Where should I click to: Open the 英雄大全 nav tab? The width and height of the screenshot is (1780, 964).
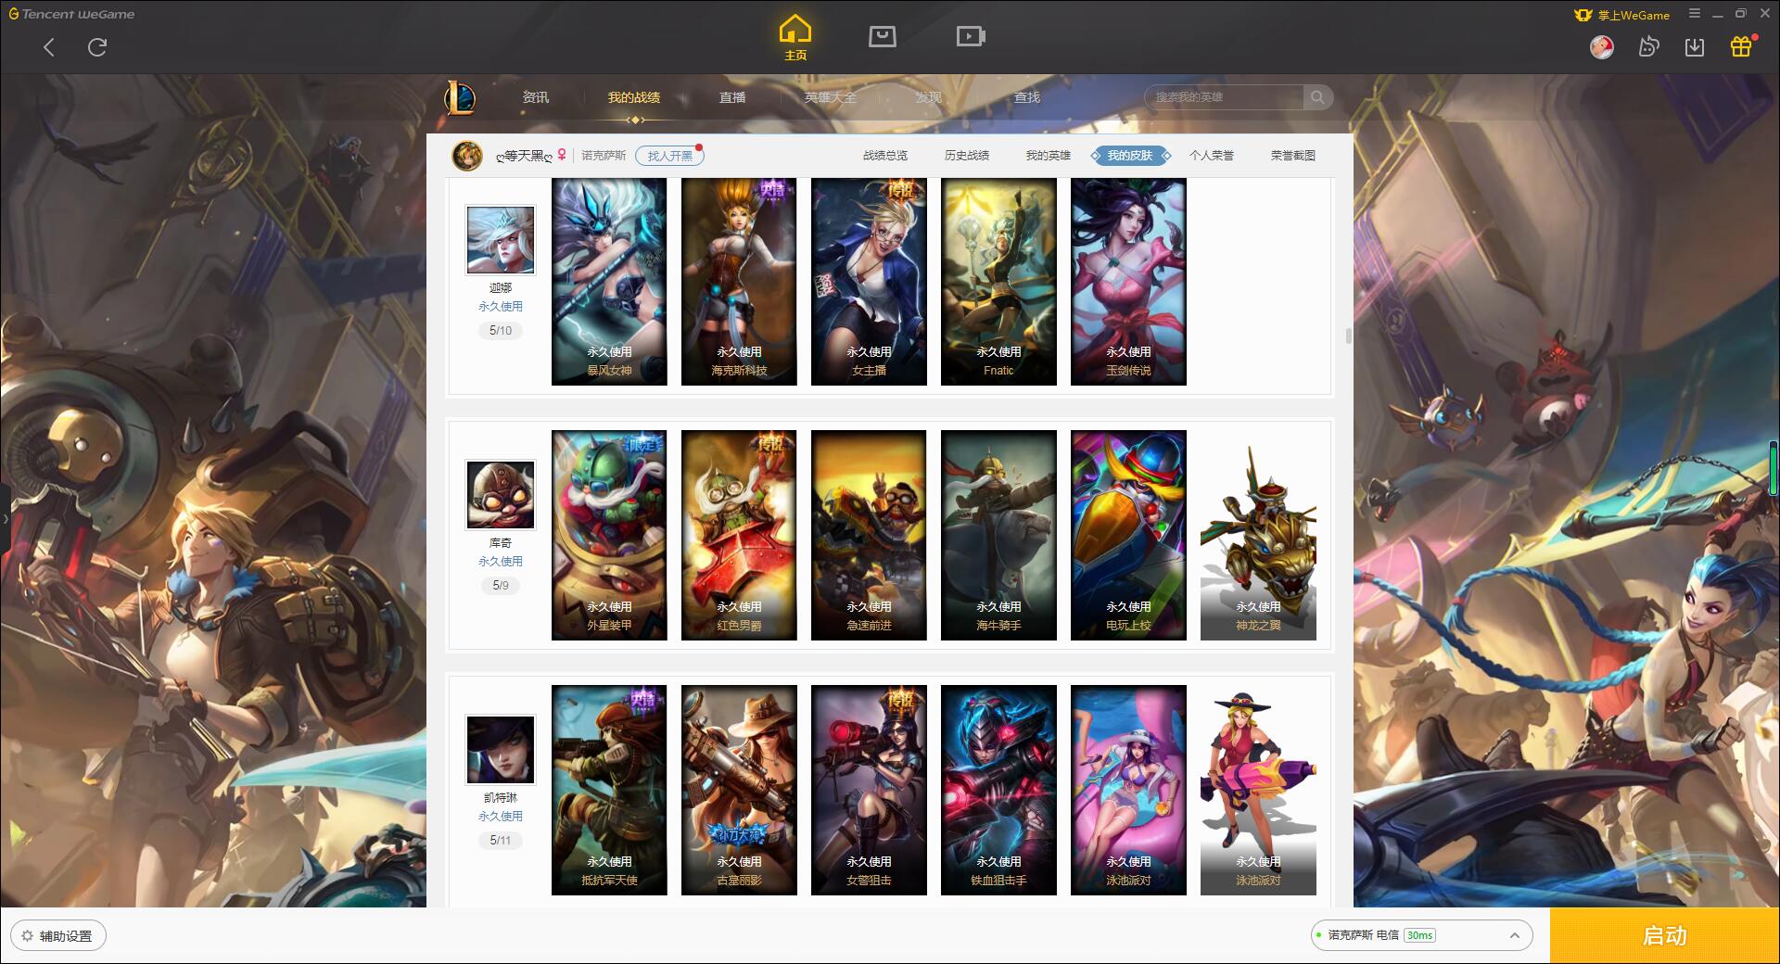click(831, 97)
